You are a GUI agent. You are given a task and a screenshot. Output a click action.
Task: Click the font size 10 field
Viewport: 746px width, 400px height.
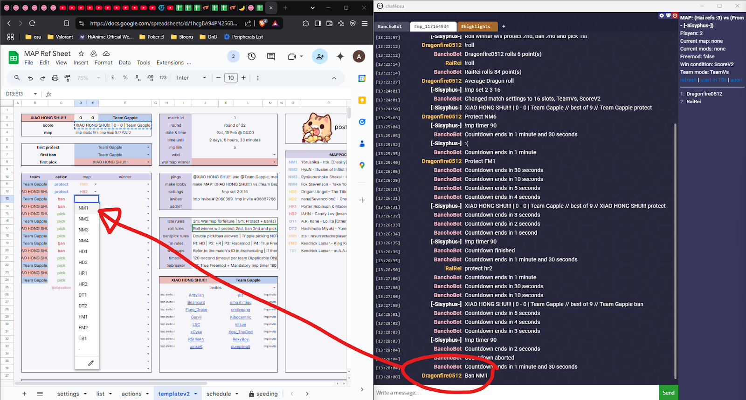231,78
